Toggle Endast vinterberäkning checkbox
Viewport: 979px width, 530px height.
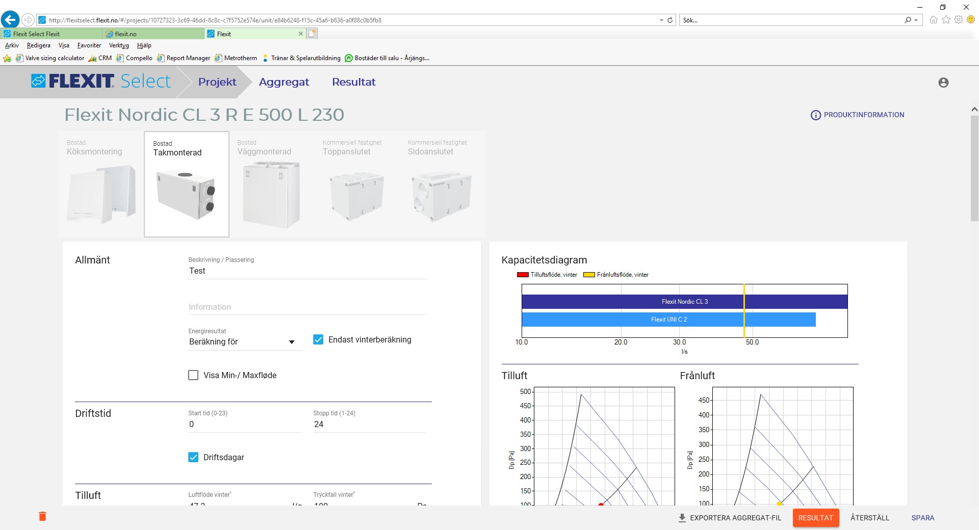318,339
